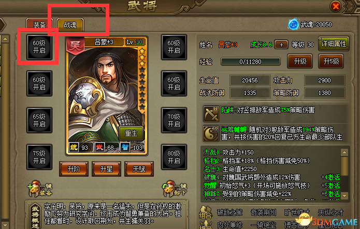Screen dimensions: 360x229
Task: Switch to the 战魂 tab
Action: [x=70, y=24]
